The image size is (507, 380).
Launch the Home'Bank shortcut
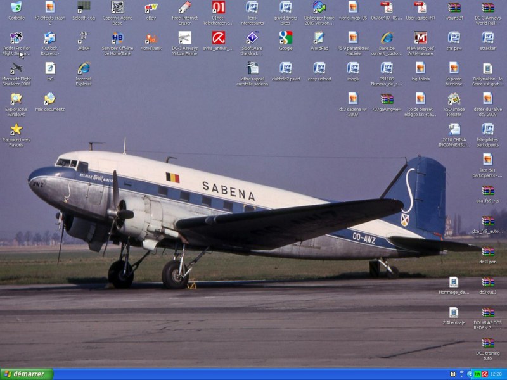pos(151,38)
